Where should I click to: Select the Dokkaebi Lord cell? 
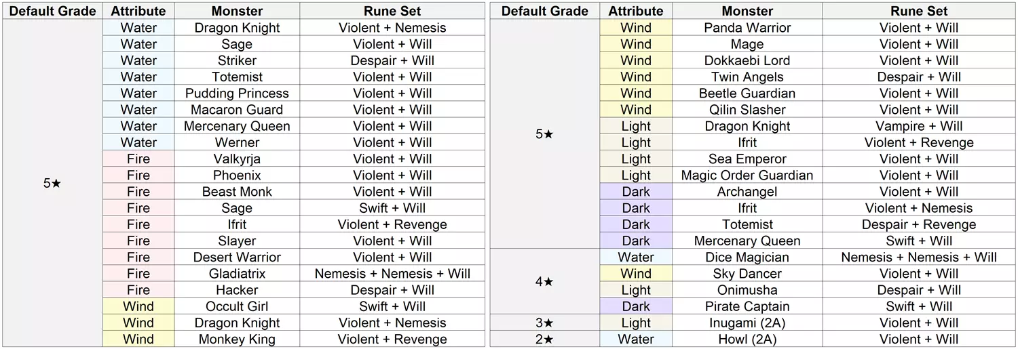(x=747, y=60)
